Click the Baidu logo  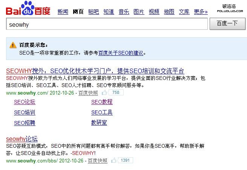pos(28,9)
